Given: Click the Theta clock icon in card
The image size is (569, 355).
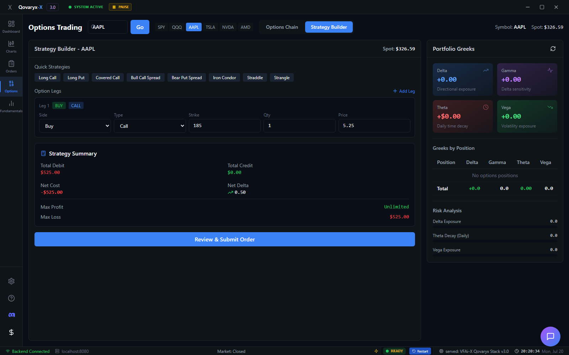Looking at the screenshot, I should [486, 107].
